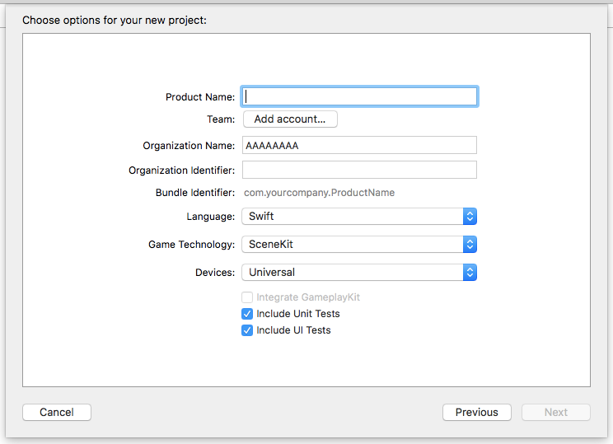613x444 pixels.
Task: Uncheck the Include UI Tests checkbox
Action: [247, 330]
